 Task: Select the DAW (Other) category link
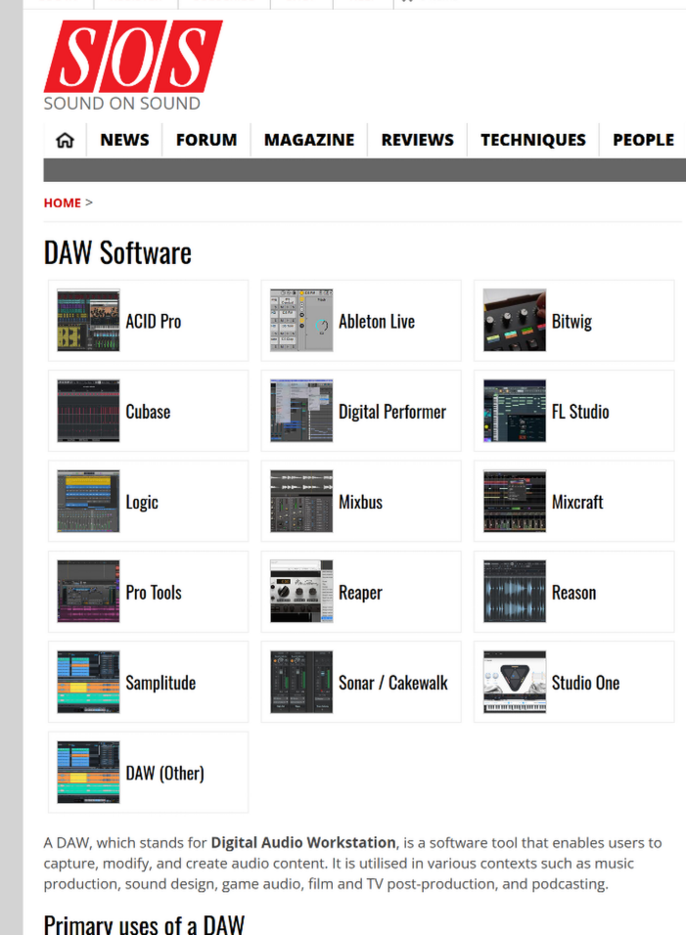[164, 774]
